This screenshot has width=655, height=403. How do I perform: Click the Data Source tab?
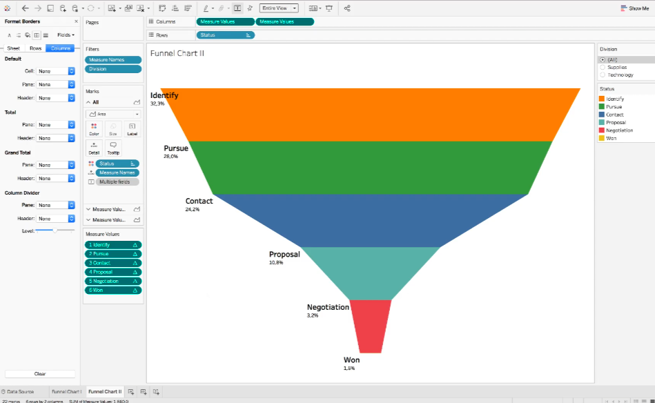pos(17,392)
